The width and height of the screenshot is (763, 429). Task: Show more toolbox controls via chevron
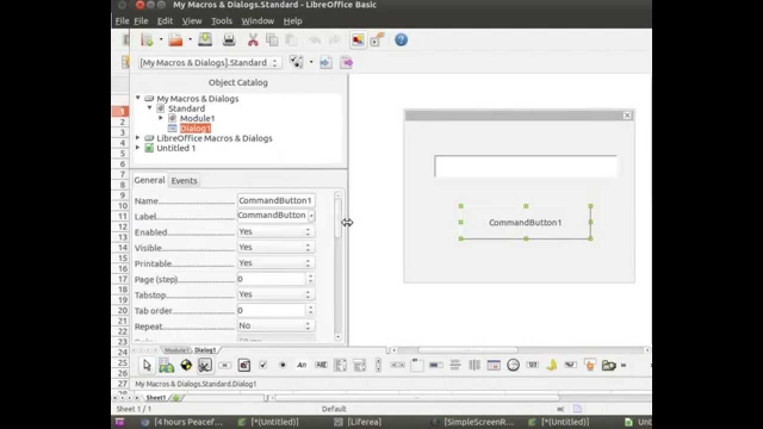[x=624, y=365]
